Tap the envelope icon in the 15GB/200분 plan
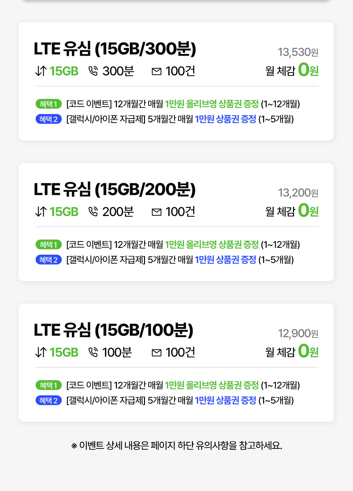The image size is (353, 491). click(157, 212)
